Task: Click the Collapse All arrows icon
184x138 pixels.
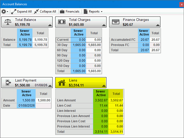Action: [x=36, y=11]
